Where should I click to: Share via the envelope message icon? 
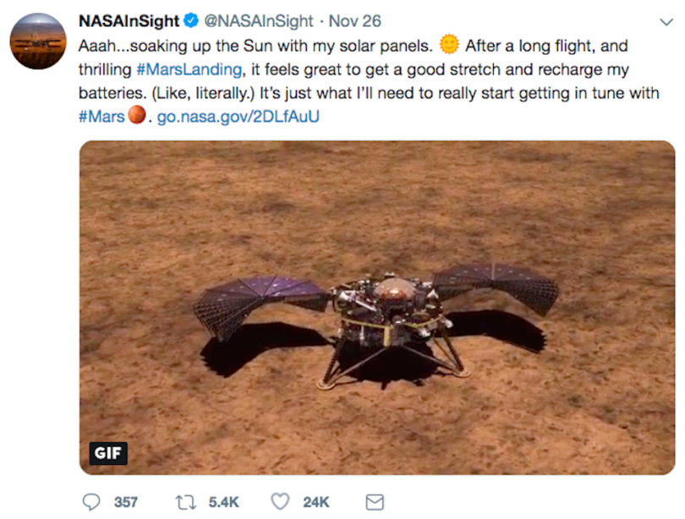pos(374,502)
